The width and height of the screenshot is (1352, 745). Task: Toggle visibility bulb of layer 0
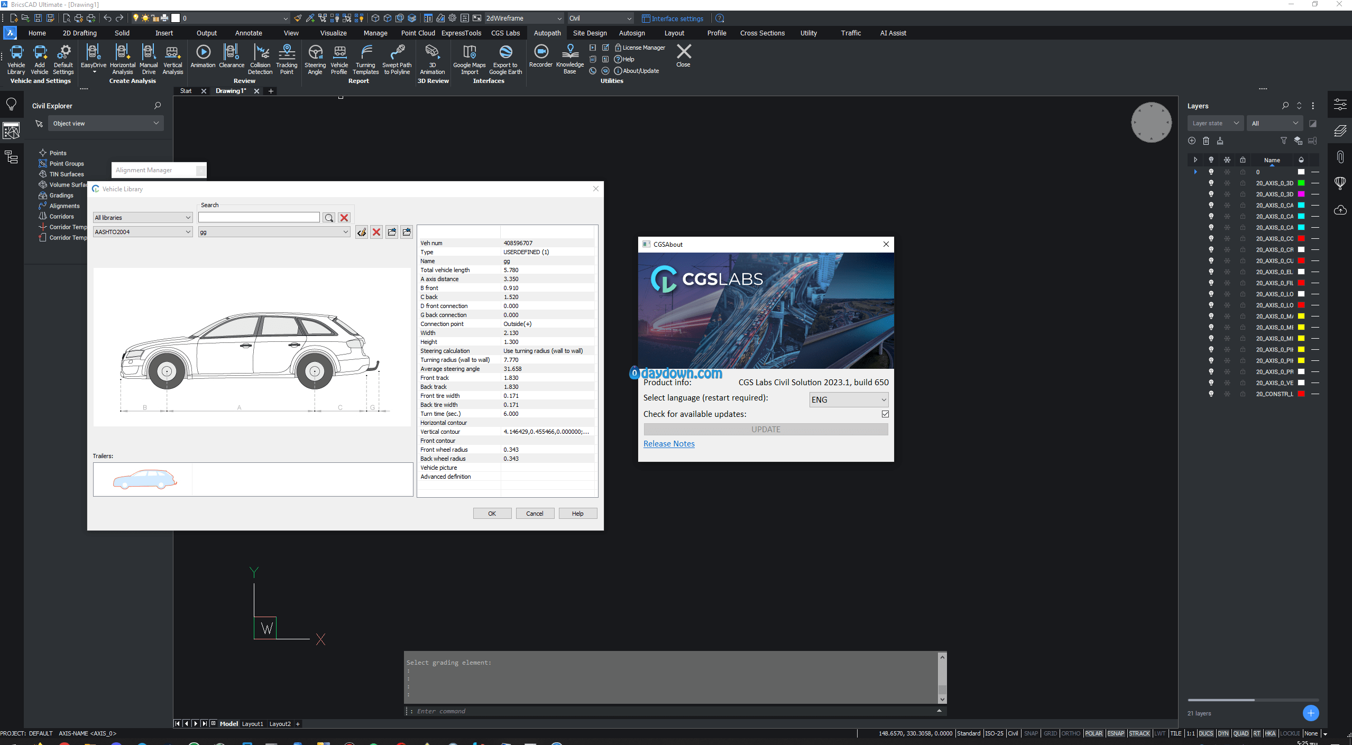(x=1211, y=172)
